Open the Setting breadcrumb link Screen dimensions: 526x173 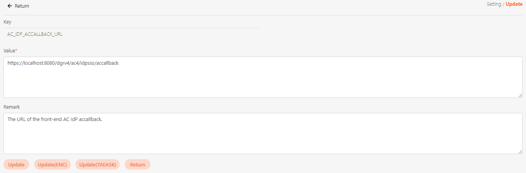(x=494, y=4)
